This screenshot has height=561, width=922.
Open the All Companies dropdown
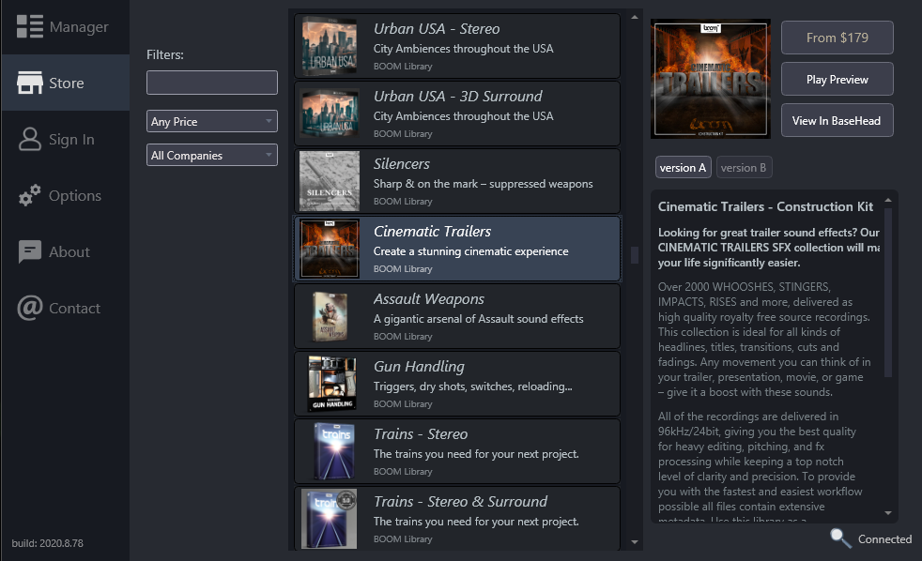click(211, 155)
